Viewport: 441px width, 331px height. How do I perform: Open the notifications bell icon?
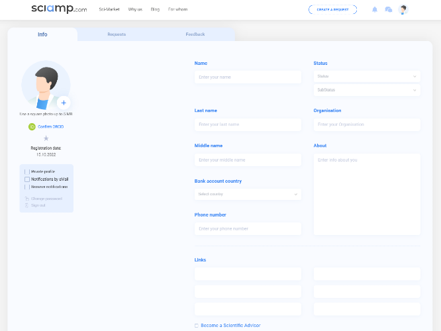point(375,9)
